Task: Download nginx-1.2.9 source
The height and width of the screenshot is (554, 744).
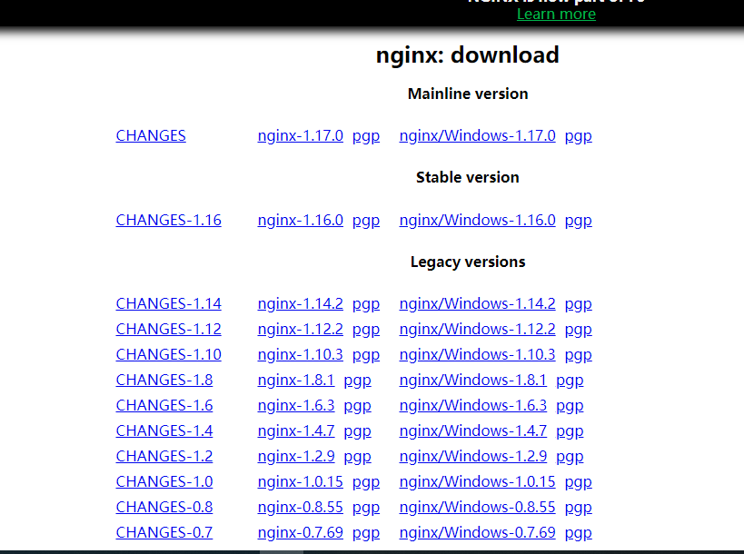Action: [296, 456]
